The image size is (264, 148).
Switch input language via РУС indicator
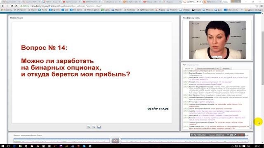point(248,146)
